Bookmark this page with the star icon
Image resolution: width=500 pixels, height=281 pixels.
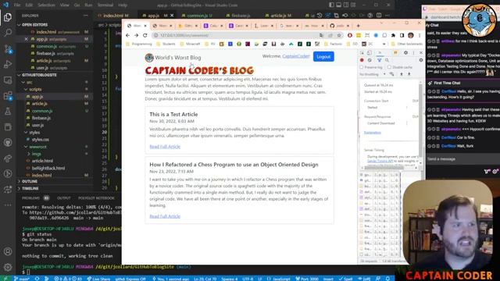click(339, 35)
